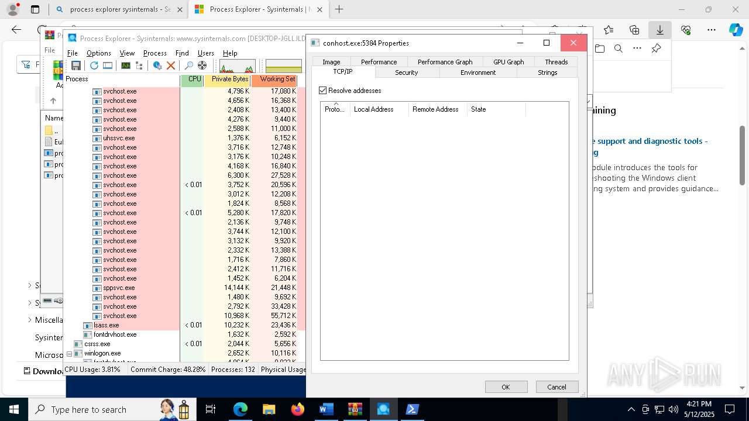Open the View menu in Process Explorer
Image resolution: width=749 pixels, height=421 pixels.
(x=127, y=53)
